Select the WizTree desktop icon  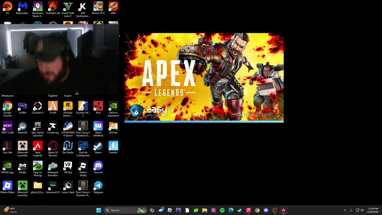tap(113, 128)
